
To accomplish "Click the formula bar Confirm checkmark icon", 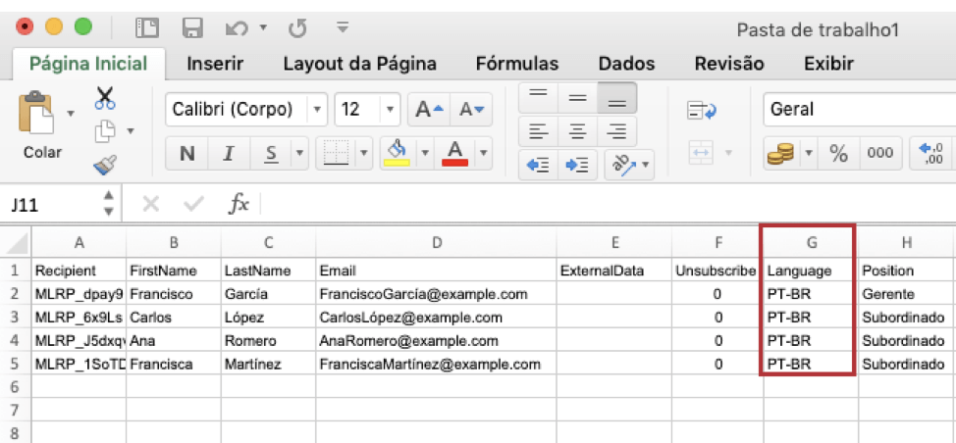I will point(194,205).
